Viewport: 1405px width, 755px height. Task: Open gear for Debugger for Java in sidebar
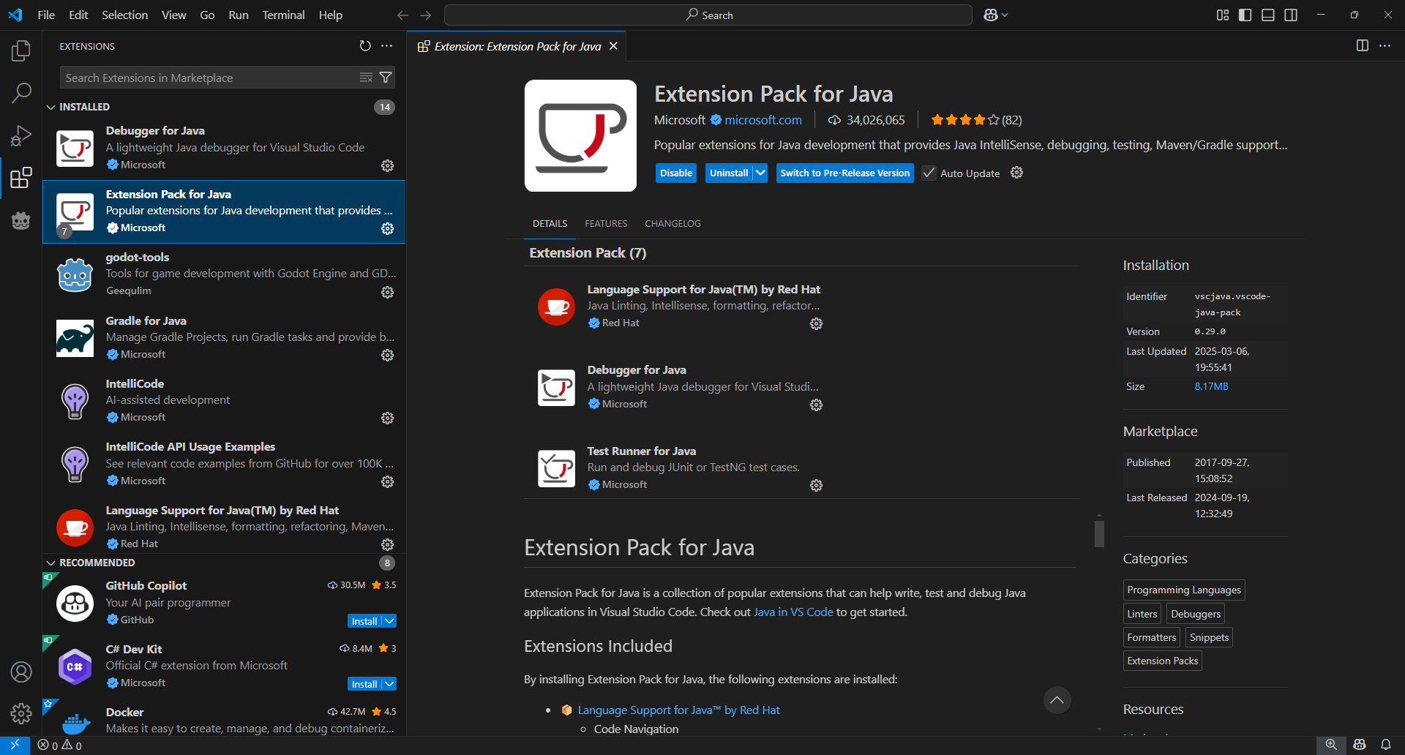(388, 166)
